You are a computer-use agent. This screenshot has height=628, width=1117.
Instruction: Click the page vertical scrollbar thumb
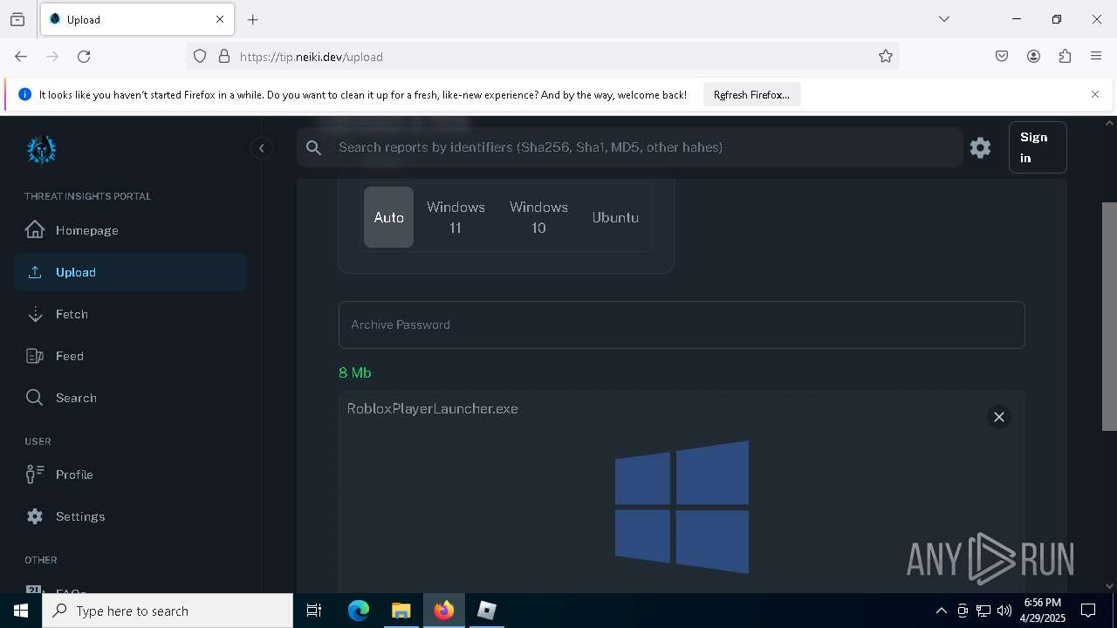click(x=1109, y=317)
